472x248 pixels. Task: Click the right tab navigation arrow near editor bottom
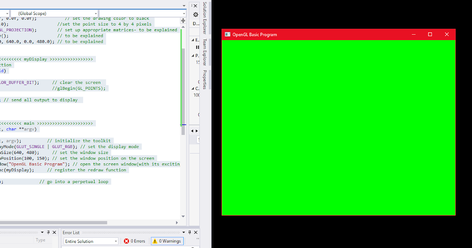[196, 130]
